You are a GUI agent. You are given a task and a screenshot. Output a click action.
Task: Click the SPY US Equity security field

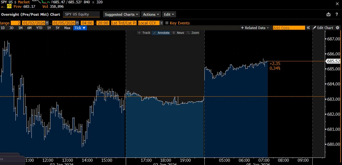pos(82,14)
